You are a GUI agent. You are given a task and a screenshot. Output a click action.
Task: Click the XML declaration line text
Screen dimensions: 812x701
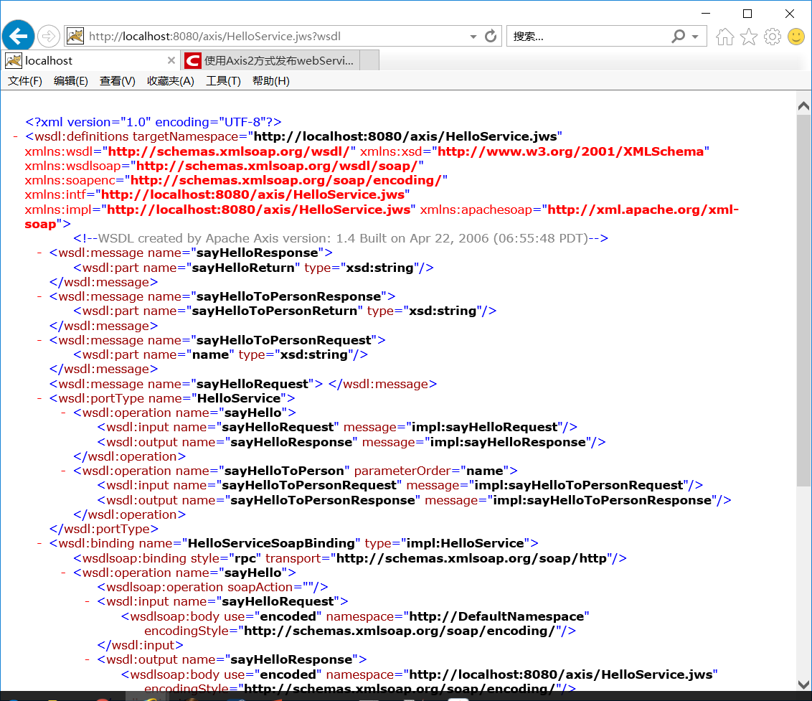[154, 122]
